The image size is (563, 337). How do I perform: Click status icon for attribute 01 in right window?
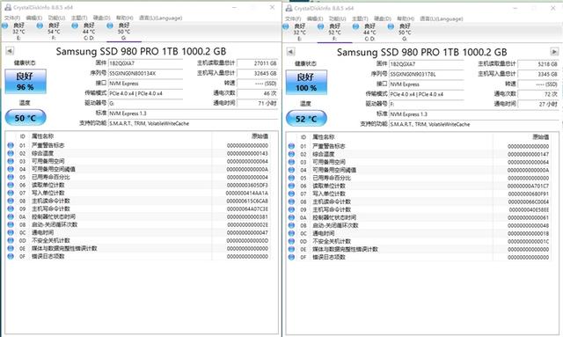pyautogui.click(x=291, y=146)
